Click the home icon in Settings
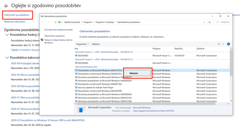Image resolution: width=242 pixels, height=128 pixels. tap(6, 6)
